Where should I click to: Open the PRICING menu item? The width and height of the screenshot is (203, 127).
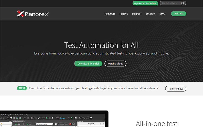[x=124, y=14]
